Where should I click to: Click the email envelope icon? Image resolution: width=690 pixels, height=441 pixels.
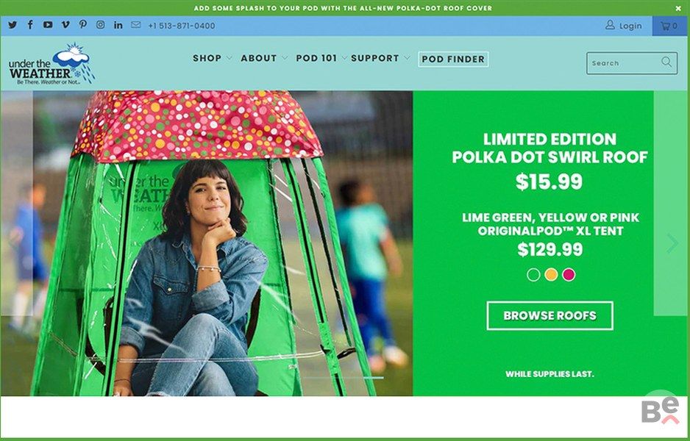(x=136, y=24)
